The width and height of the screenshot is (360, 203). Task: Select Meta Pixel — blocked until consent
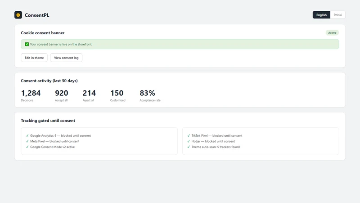tap(55, 141)
